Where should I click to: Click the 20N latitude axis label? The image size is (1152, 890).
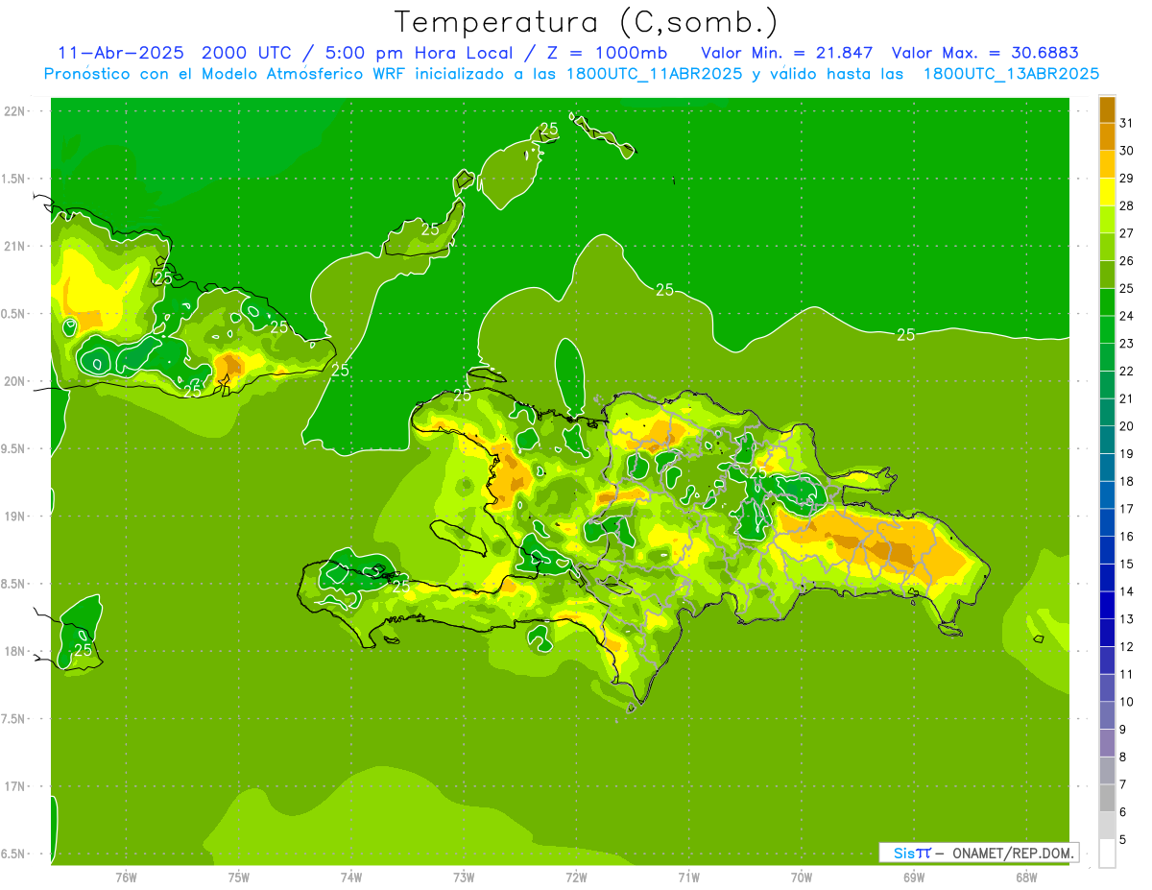point(16,381)
